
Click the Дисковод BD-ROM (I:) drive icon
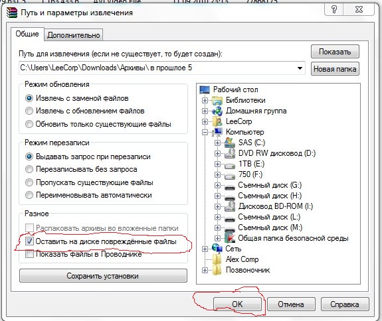click(x=229, y=206)
